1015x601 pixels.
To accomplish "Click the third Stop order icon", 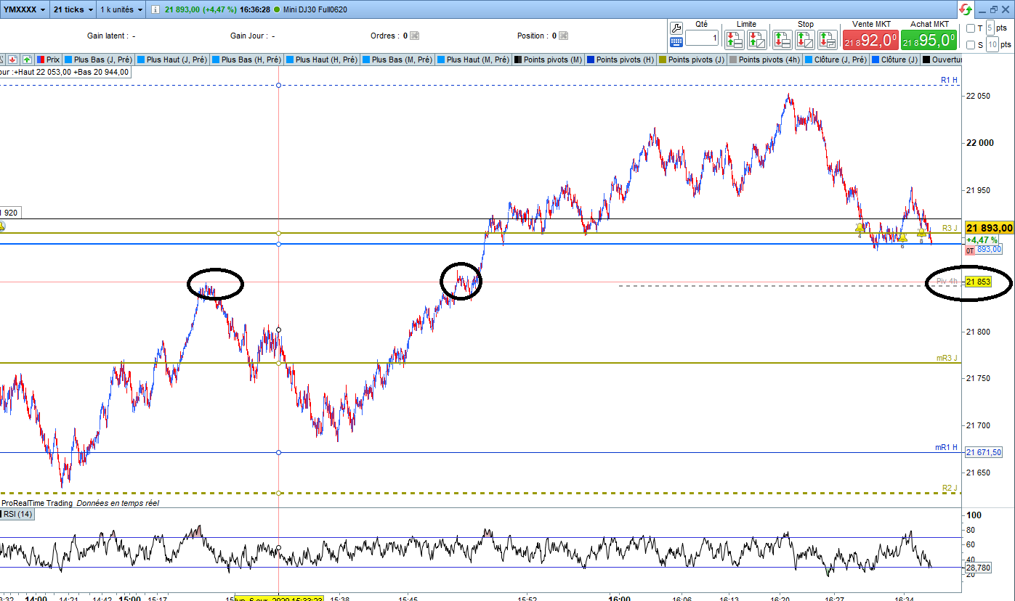I will (x=827, y=38).
